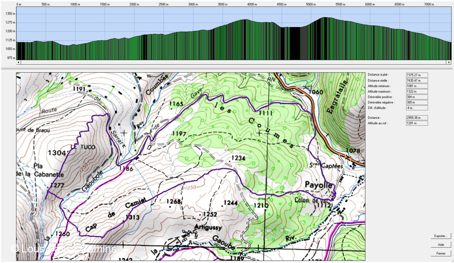Focus the Diff. d'altitude field
Screen dimensions: 454x263
click(417, 108)
